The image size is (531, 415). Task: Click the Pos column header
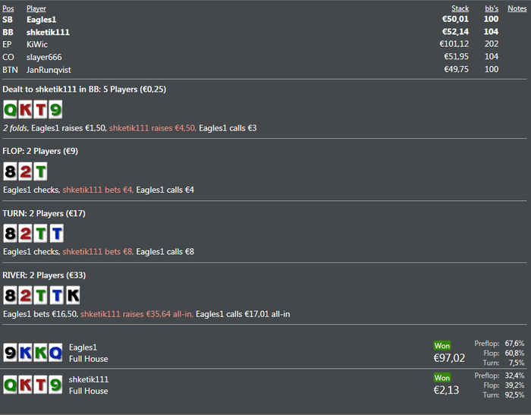8,8
